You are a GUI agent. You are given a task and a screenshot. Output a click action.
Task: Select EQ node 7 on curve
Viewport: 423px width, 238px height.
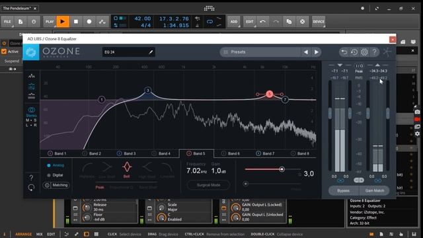click(x=285, y=100)
